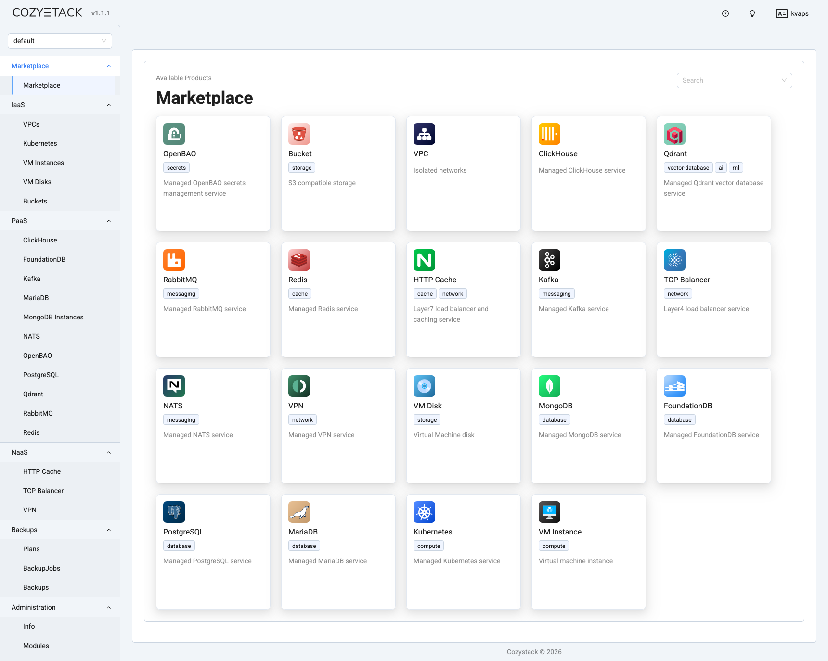Select Kubernetes in the IaaS sidebar menu
This screenshot has height=661, width=828.
pyautogui.click(x=40, y=143)
